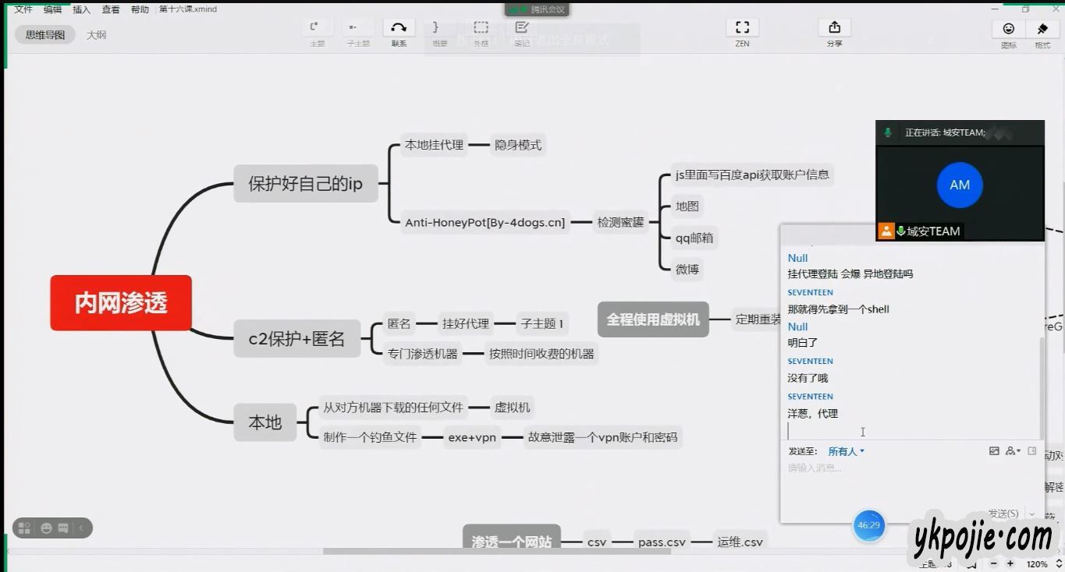Open the 插入 (Insert) menu
Viewport: 1065px width, 572px height.
(81, 9)
